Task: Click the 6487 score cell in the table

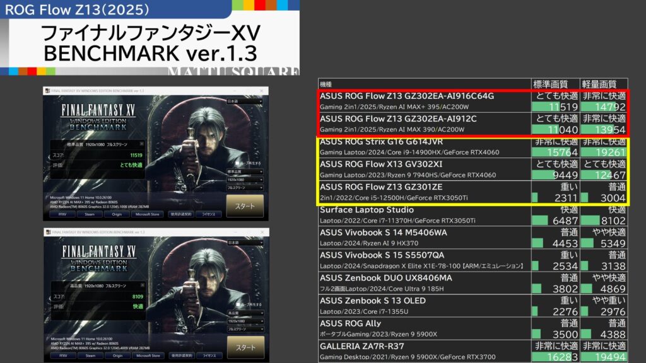Action: point(555,221)
